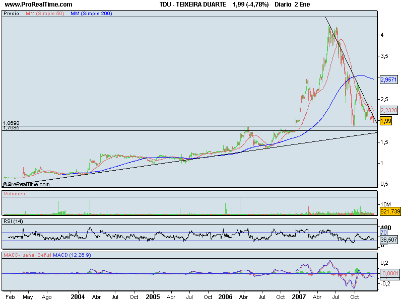Select the 2005 year label on time axis
Screen dimensions: 403x302
coord(153,297)
